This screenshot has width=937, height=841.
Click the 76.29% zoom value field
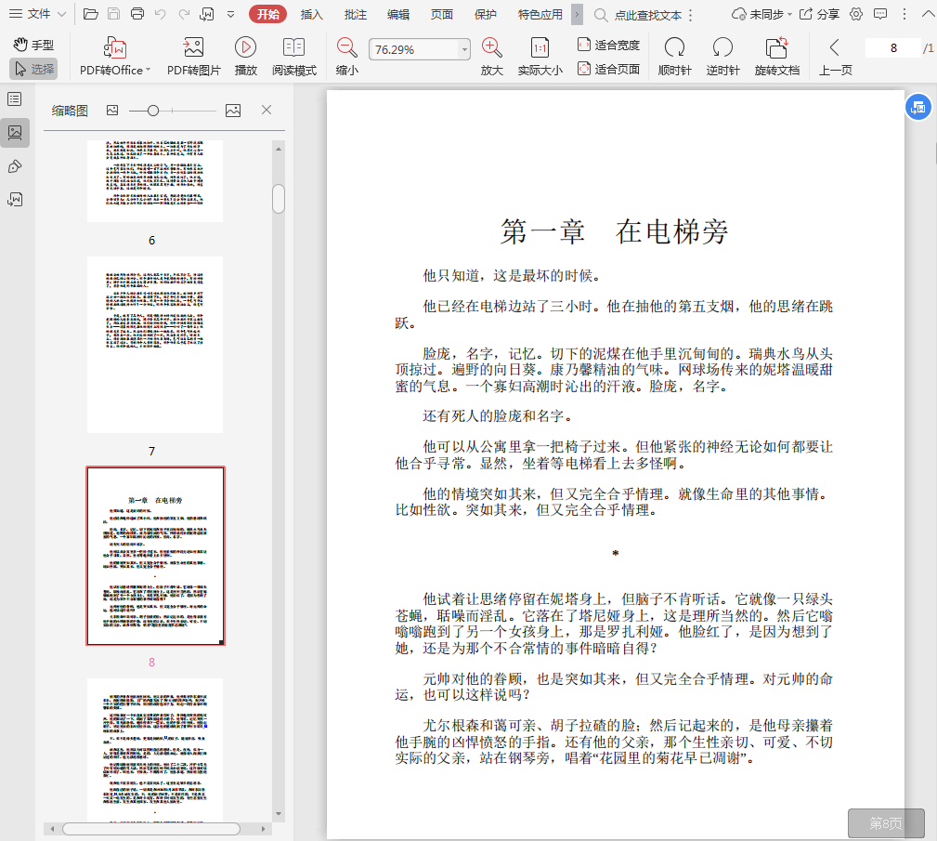point(414,49)
